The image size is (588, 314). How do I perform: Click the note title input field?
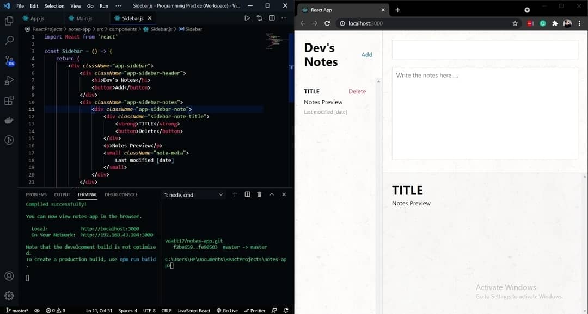coord(485,49)
